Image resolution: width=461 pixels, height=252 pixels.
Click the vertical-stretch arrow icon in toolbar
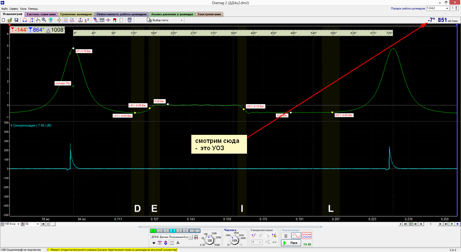(x=31, y=20)
